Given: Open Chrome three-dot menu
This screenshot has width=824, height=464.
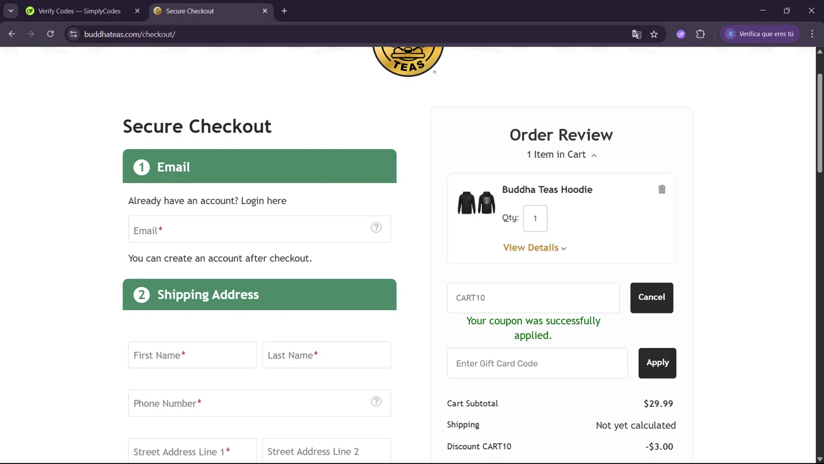Looking at the screenshot, I should click(x=812, y=34).
